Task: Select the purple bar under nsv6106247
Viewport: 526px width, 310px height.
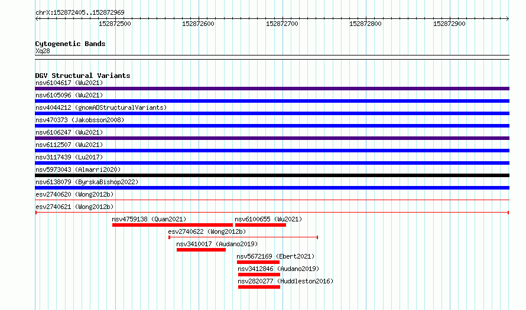Action: (272, 138)
